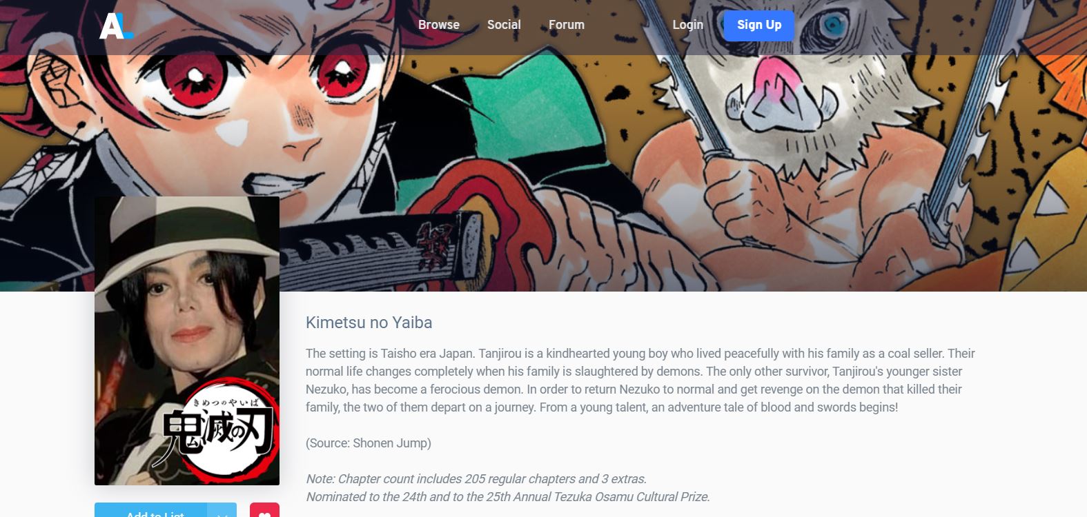
Task: Click the Tezuka Osamu Cultural Prize line
Action: 508,497
